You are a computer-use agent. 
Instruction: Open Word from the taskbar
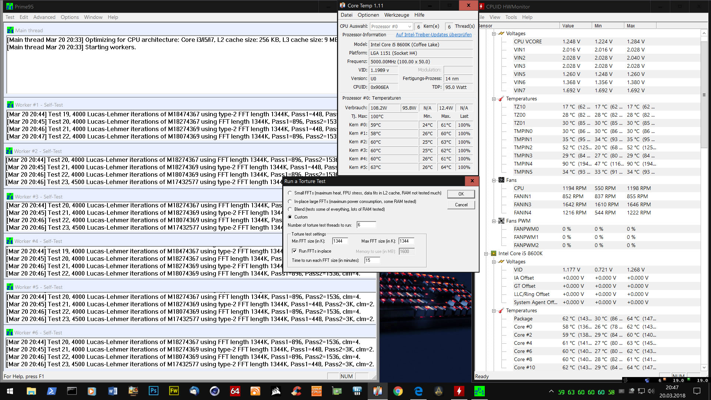113,391
